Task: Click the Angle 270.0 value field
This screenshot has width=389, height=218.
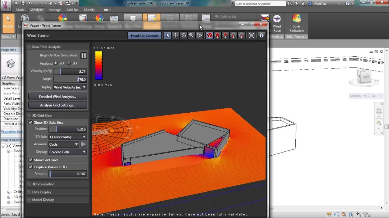Action: tap(70, 79)
